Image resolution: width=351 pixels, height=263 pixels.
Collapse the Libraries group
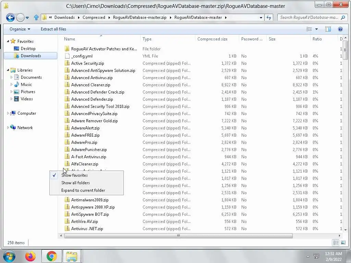[8, 70]
